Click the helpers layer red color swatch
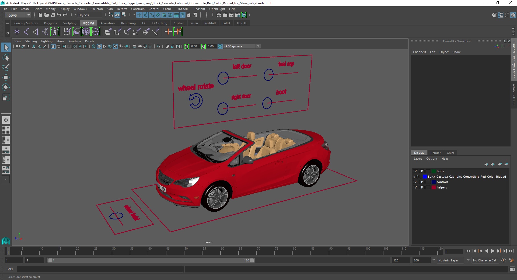The width and height of the screenshot is (517, 280). (x=434, y=187)
